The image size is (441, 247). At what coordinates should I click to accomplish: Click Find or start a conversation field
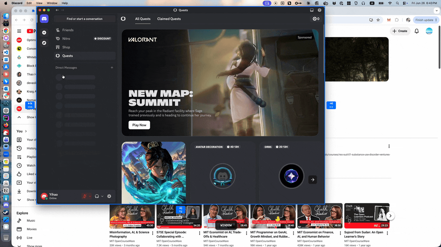(x=84, y=19)
